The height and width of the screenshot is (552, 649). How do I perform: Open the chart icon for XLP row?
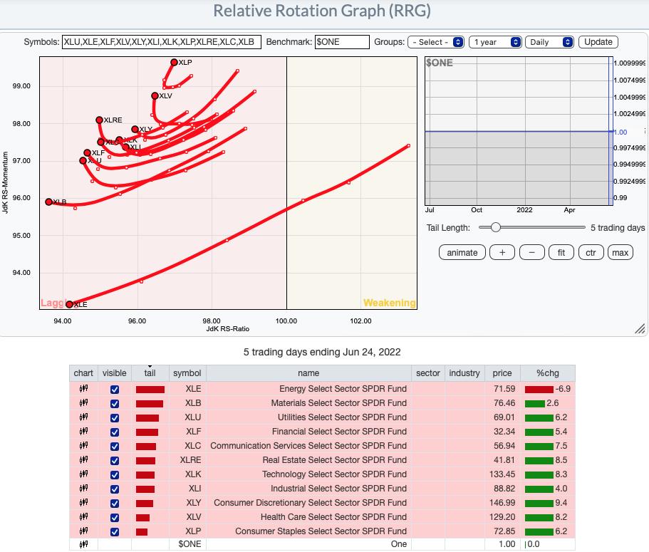point(83,531)
